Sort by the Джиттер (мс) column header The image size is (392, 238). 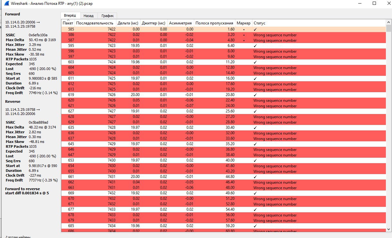153,23
